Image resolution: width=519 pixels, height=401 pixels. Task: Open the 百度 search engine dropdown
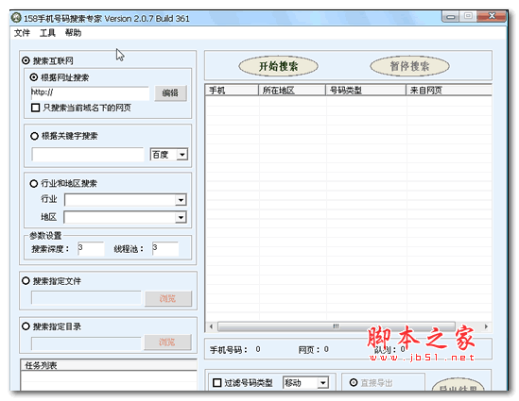point(182,154)
